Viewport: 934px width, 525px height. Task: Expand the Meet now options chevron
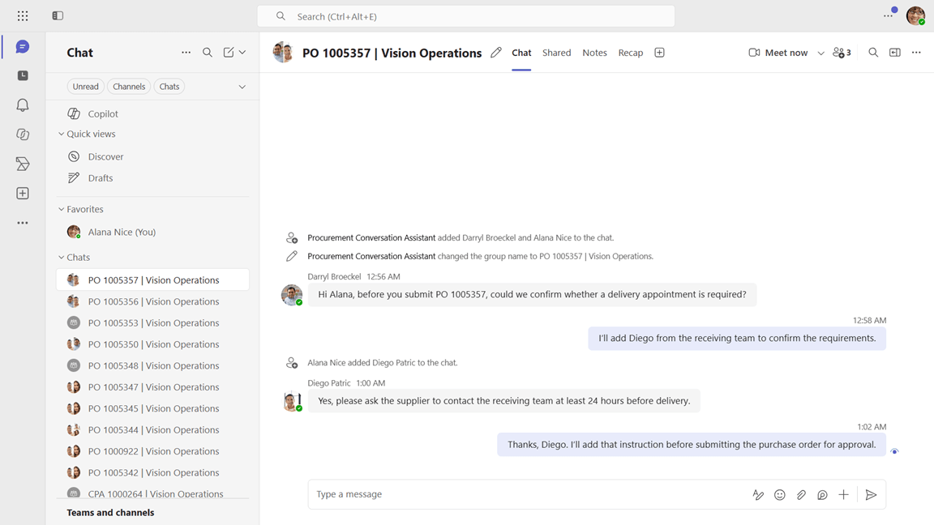click(x=820, y=53)
